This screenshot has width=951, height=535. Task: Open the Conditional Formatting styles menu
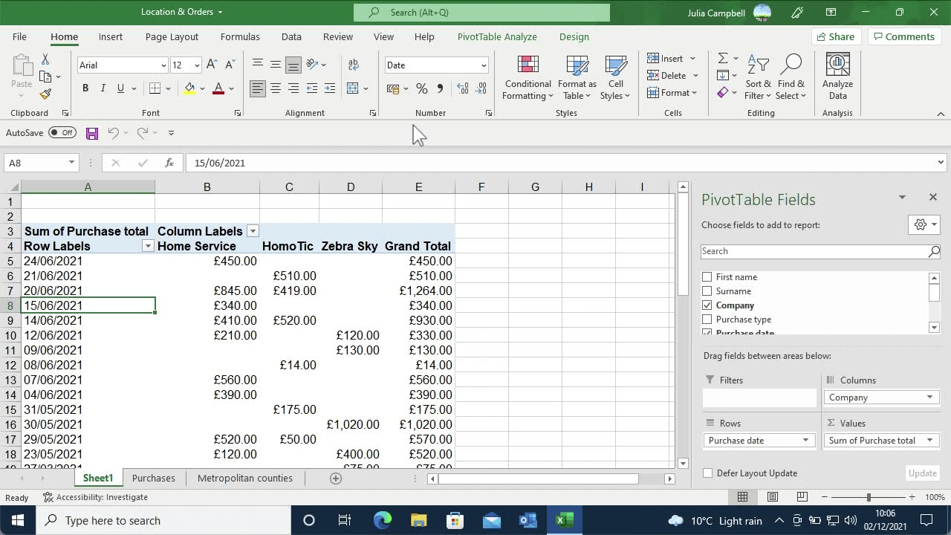pyautogui.click(x=527, y=77)
